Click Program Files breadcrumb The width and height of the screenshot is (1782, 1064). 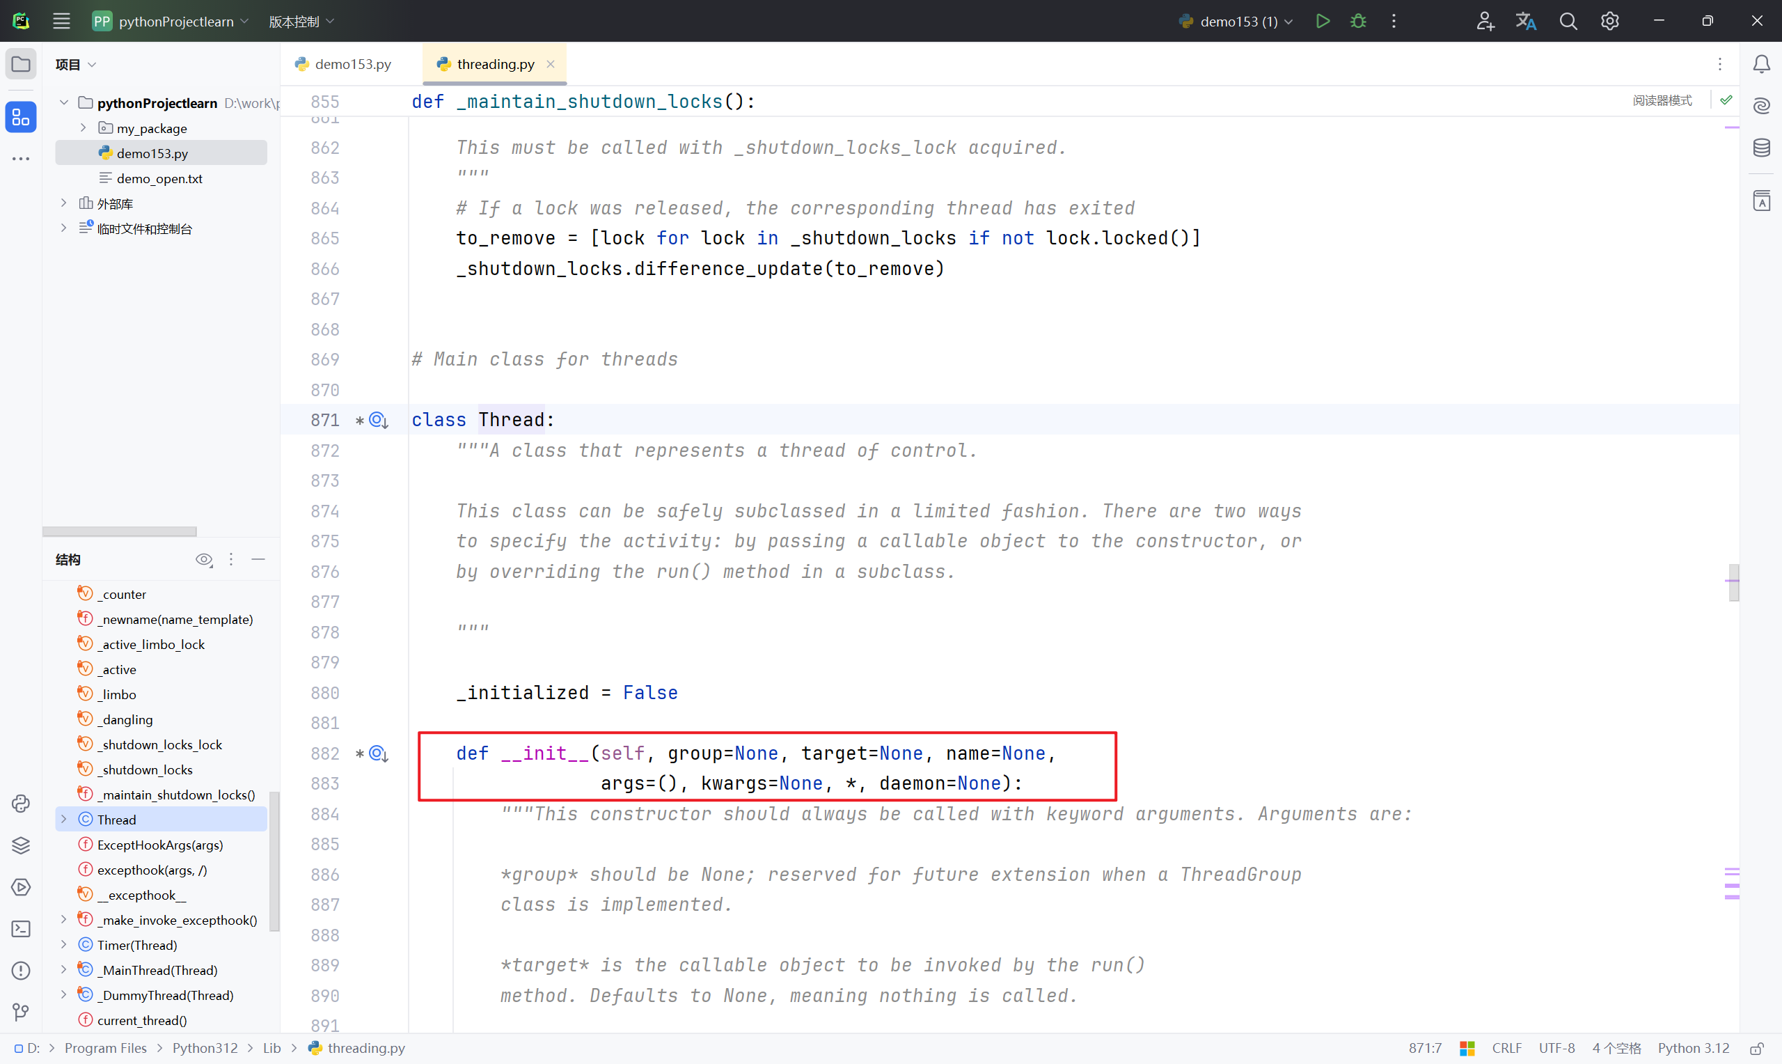(x=105, y=1048)
